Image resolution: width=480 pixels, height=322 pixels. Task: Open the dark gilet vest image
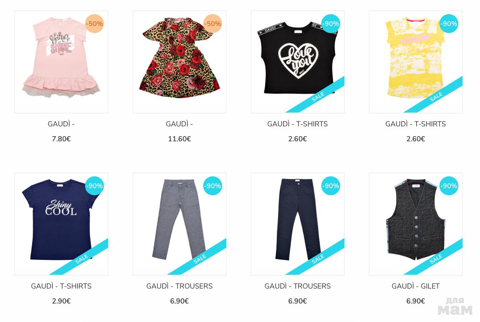pos(416,224)
